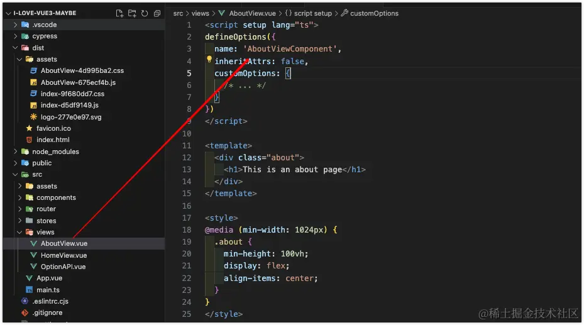The image size is (584, 325).
Task: Collapse all folders in explorer
Action: point(157,13)
